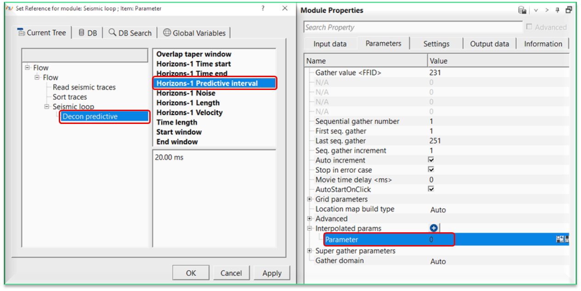Screen dimensions: 581x291
Task: Select Horizons-1 Time start
Action: [x=193, y=64]
